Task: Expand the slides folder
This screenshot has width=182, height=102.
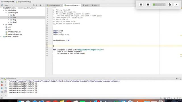Action: 3,25
